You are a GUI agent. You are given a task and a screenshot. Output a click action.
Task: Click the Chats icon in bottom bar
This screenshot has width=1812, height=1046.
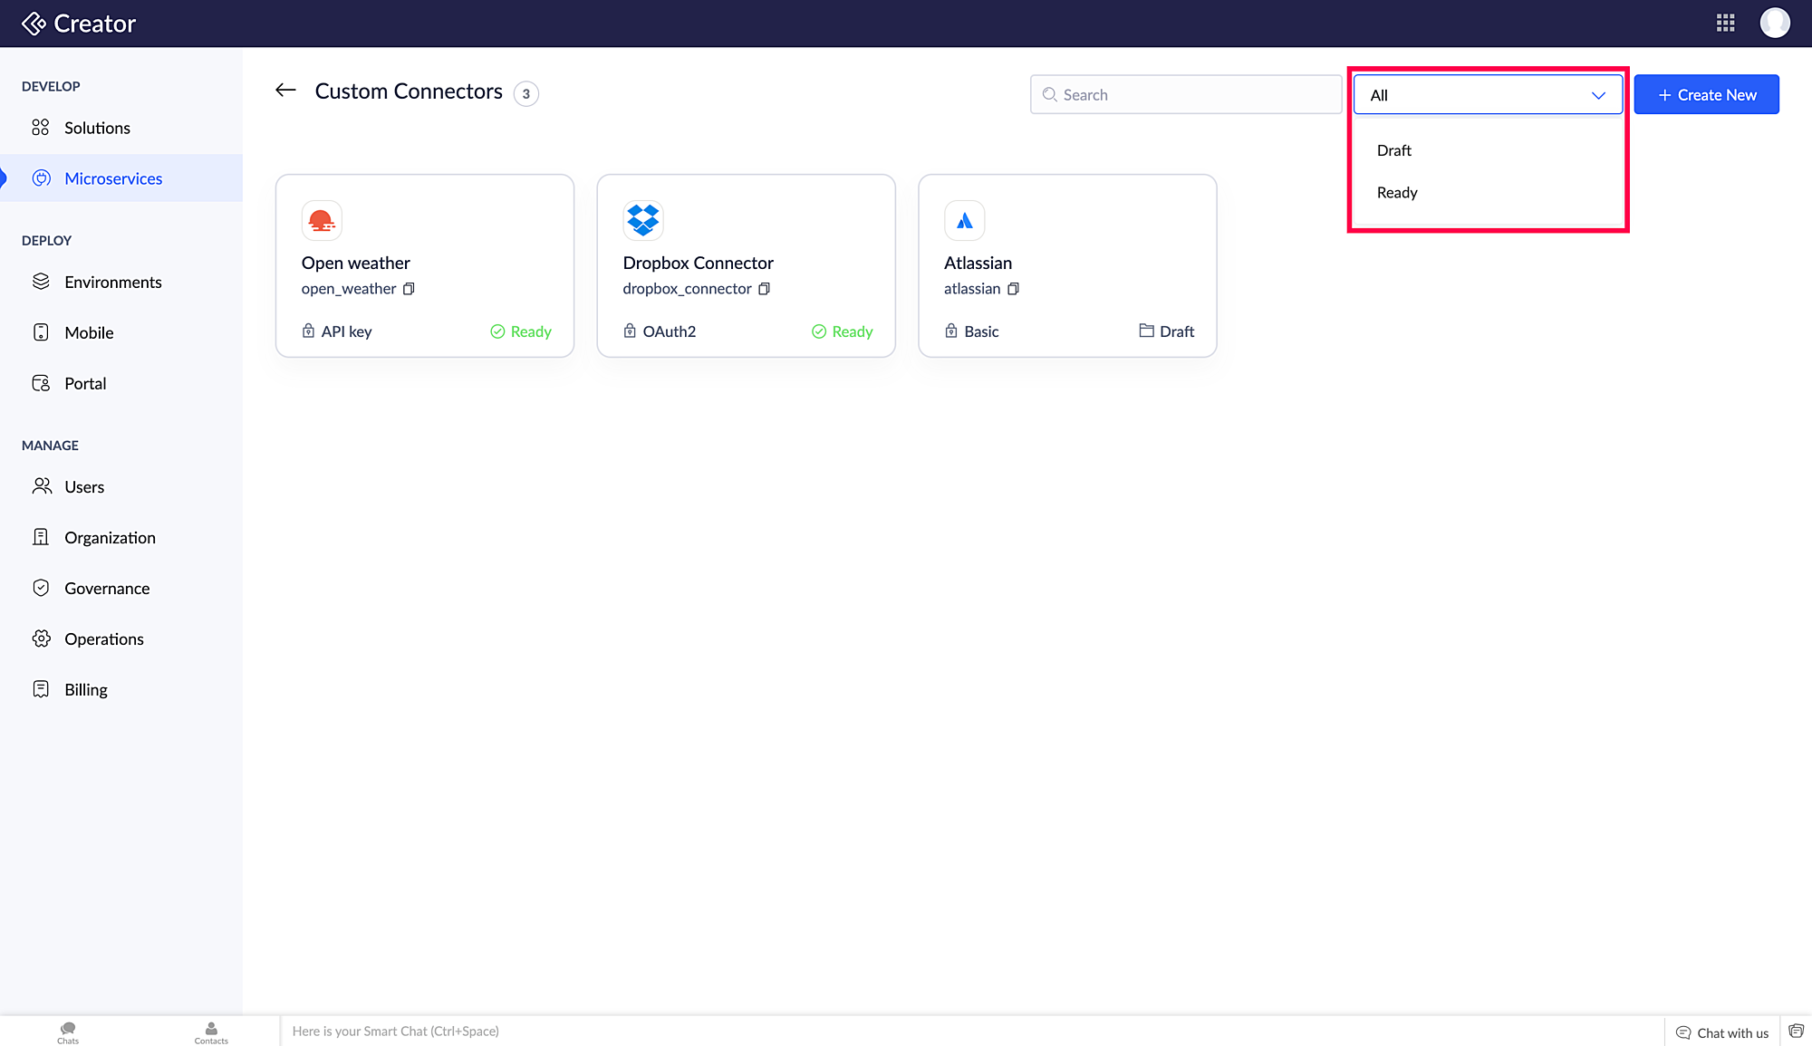pyautogui.click(x=68, y=1032)
